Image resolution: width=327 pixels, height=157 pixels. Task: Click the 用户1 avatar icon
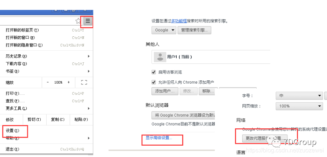click(160, 57)
